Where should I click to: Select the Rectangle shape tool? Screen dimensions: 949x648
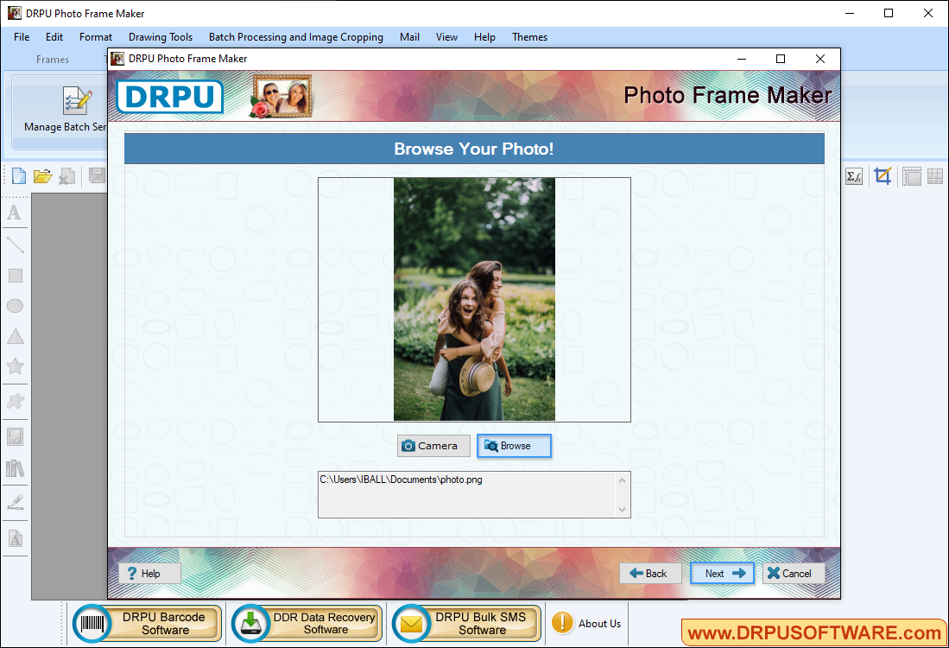14,275
